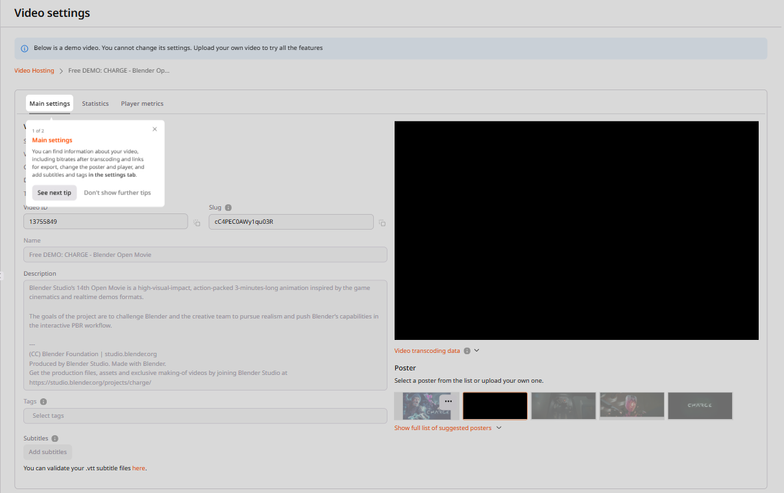
Task: Go to Video Hosting breadcrumb link
Action: 34,71
